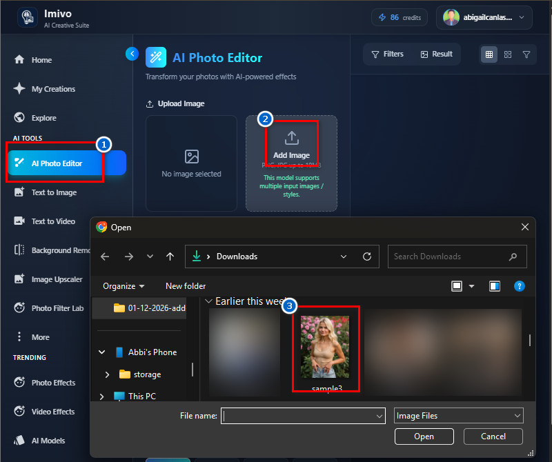Open the abigailcanlas account dropdown

tap(484, 17)
